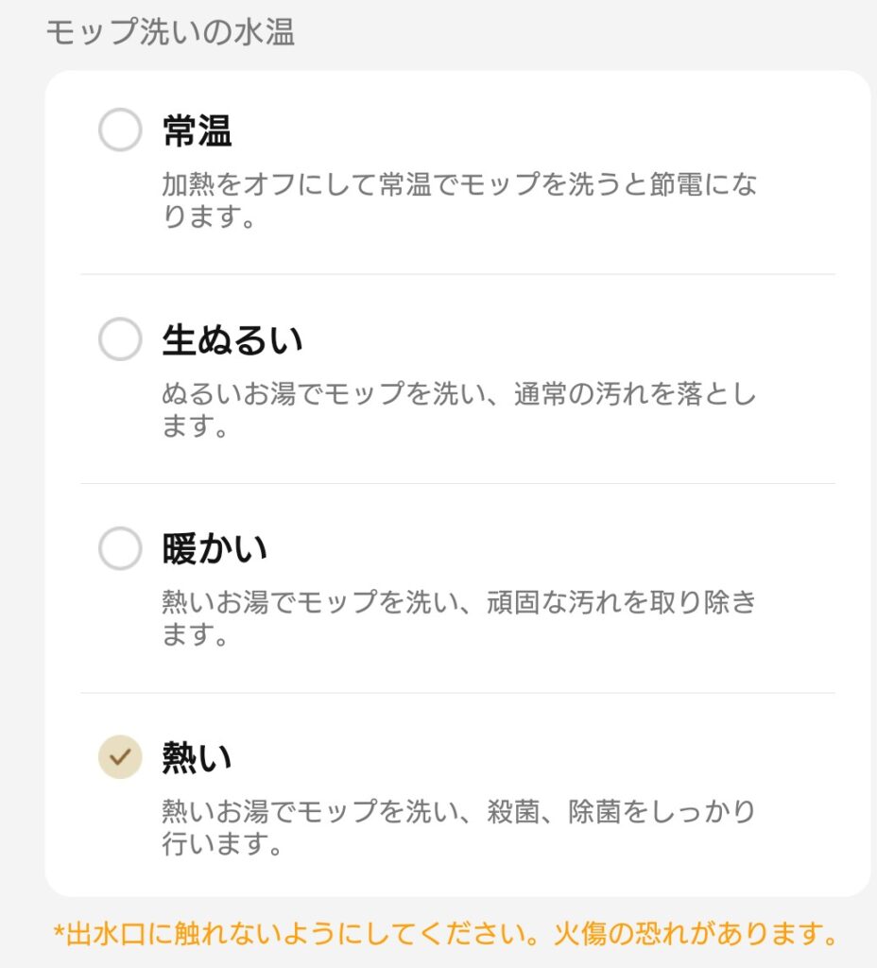The width and height of the screenshot is (877, 968).
Task: Choose the 生ぬるい radio button
Action: pyautogui.click(x=120, y=339)
